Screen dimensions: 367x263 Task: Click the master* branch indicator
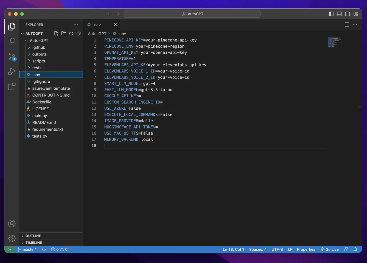pos(27,249)
